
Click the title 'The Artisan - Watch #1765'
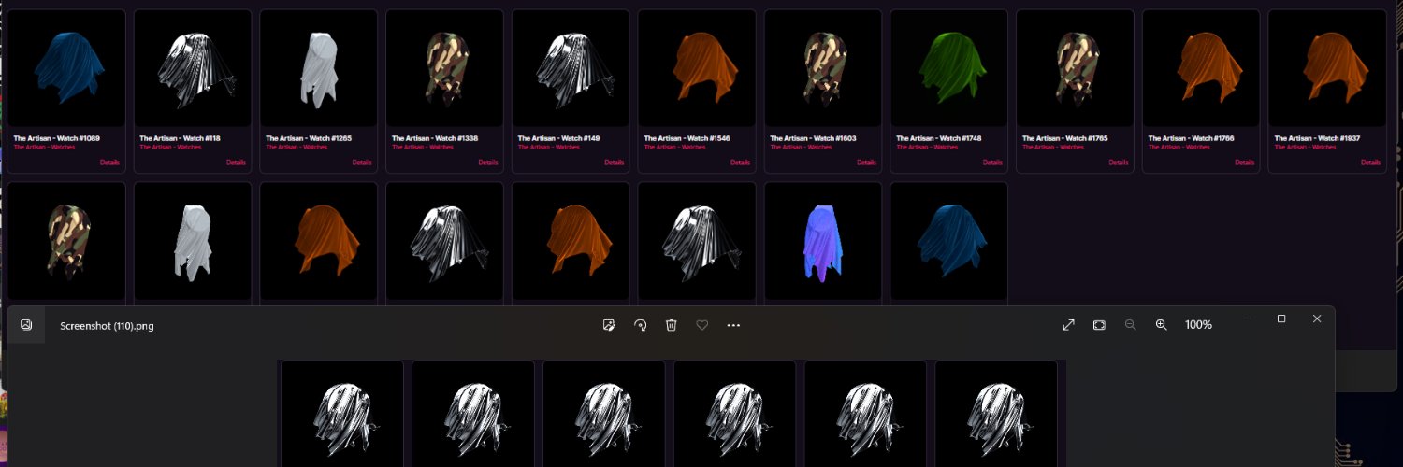point(1065,138)
